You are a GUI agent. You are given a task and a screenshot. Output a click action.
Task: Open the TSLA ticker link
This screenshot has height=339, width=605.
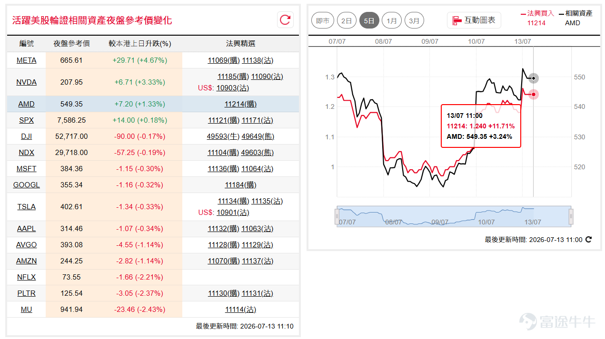click(26, 207)
